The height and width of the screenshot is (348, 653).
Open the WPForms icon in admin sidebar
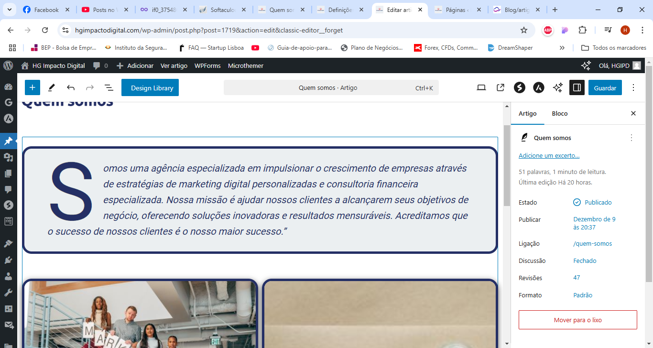8,221
